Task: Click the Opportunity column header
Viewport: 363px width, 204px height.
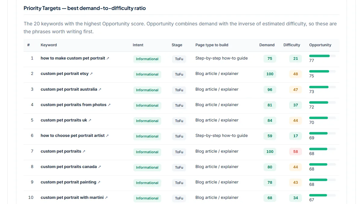Action: [x=320, y=45]
